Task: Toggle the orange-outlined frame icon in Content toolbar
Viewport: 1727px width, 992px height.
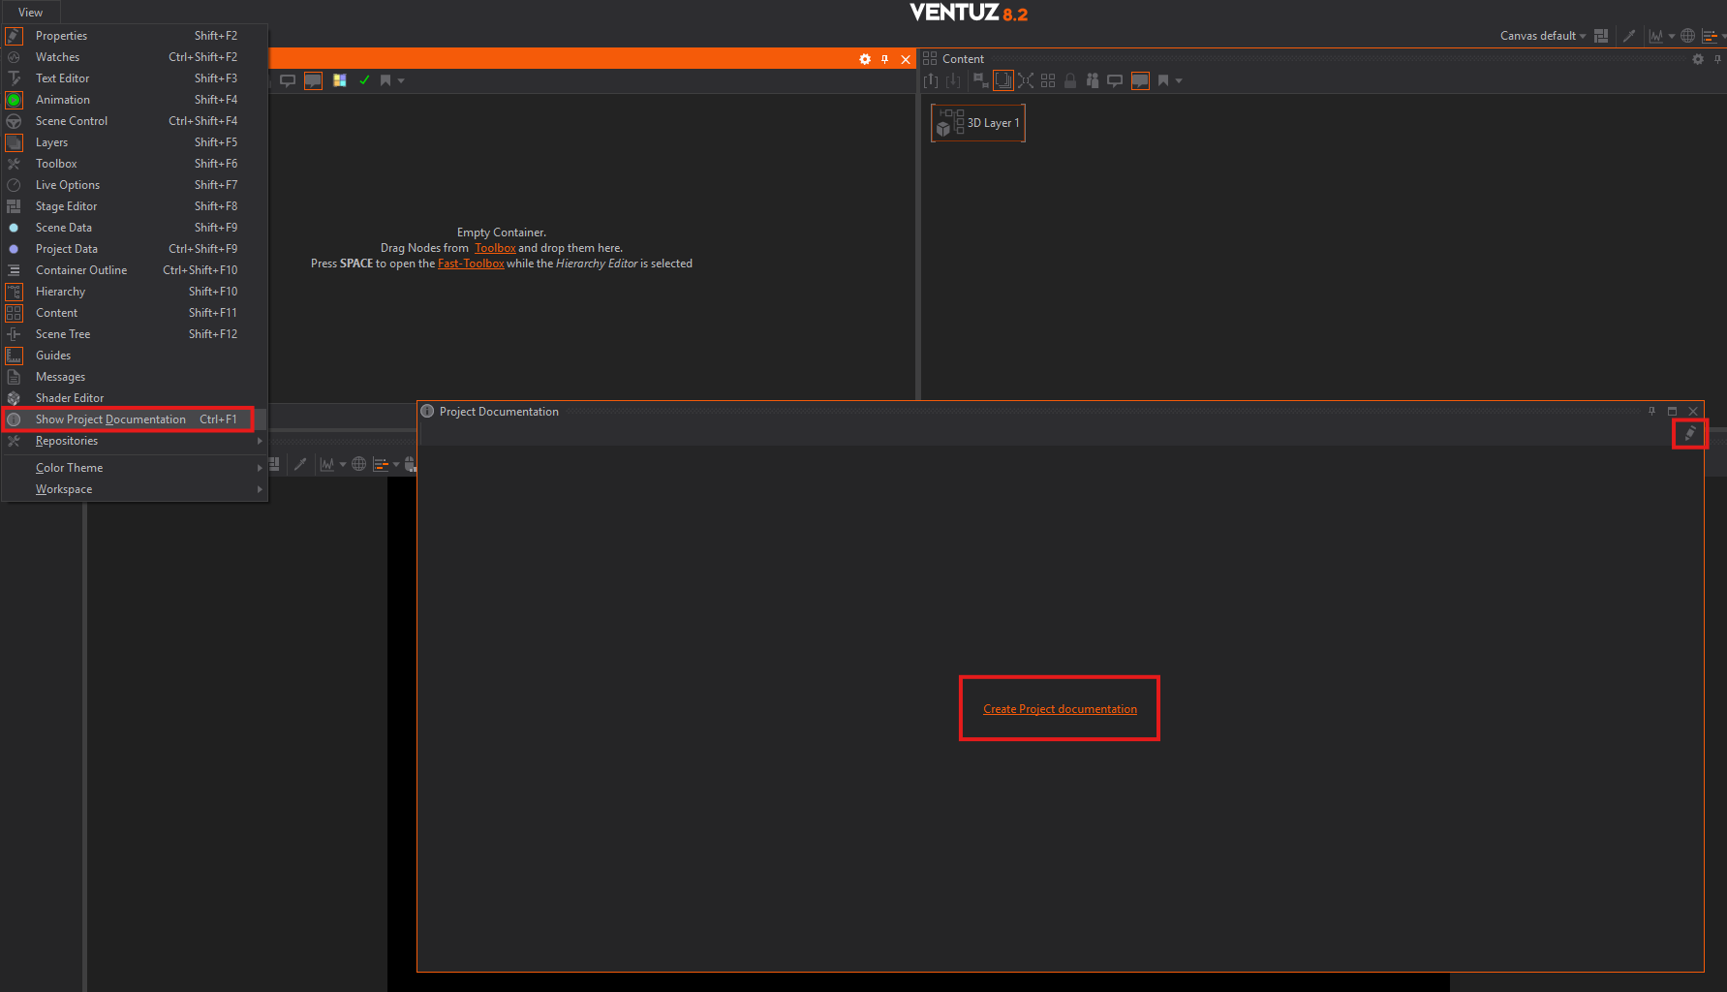Action: click(1003, 80)
